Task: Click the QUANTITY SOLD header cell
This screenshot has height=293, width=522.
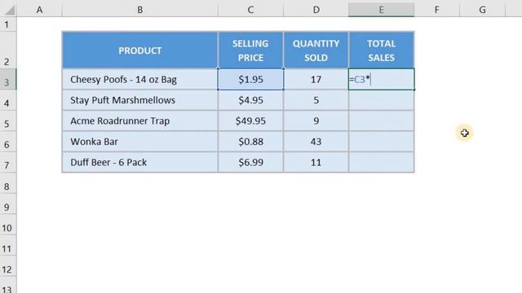Action: (x=316, y=50)
